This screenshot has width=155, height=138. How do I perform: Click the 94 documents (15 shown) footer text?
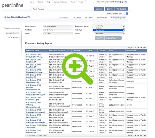point(37,135)
